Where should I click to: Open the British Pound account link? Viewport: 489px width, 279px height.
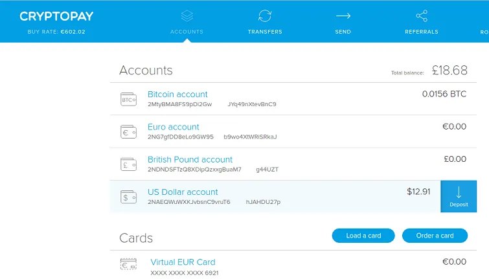click(x=190, y=160)
